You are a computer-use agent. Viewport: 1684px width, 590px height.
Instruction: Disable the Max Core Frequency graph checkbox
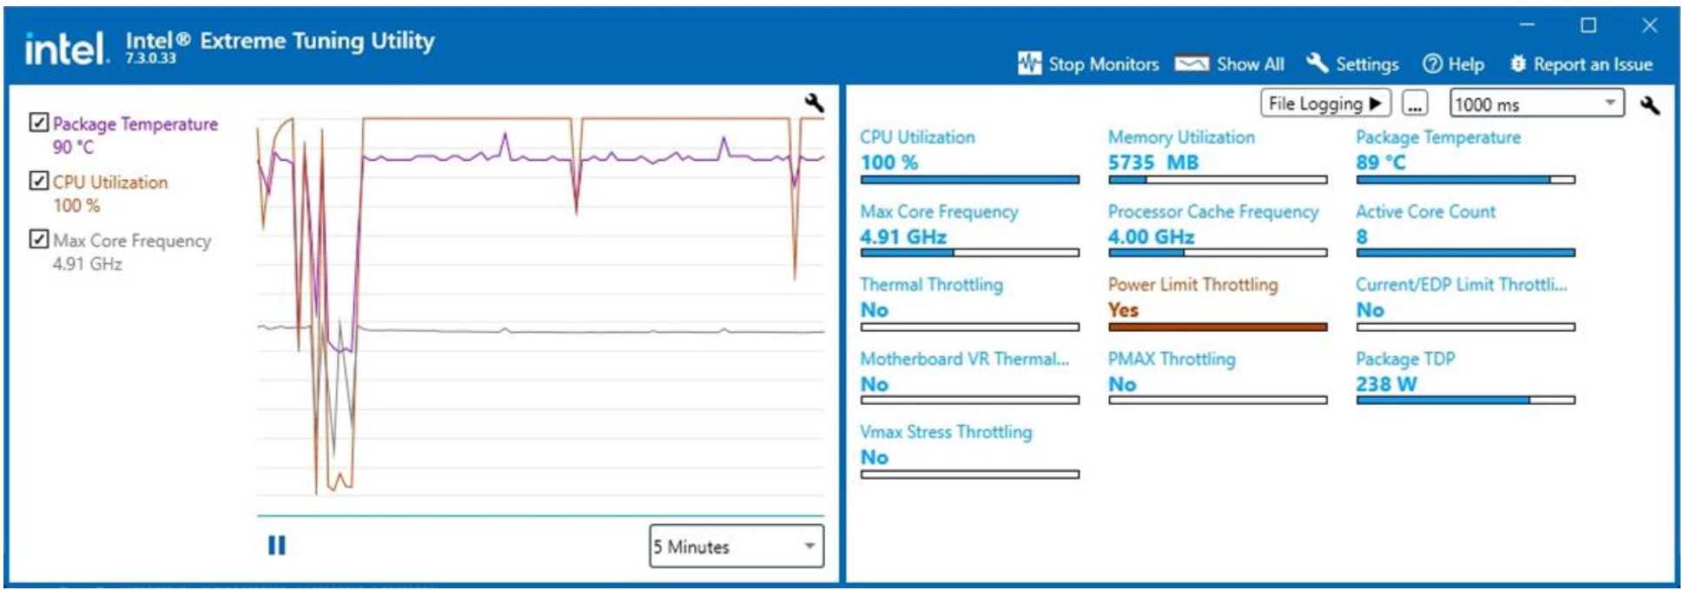point(39,239)
